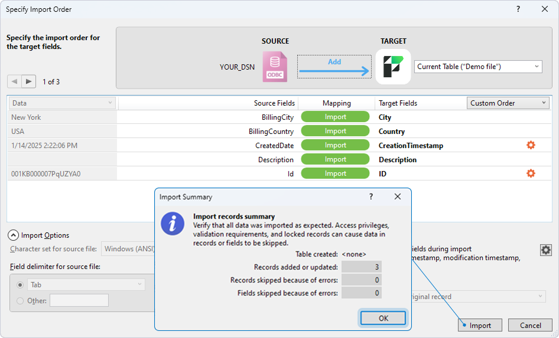Click the 1/14/2025 2:22:06 PM data value
This screenshot has height=338, width=559.
[44, 146]
